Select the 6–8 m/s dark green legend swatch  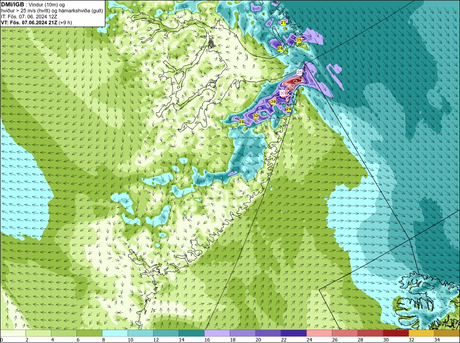pos(90,333)
